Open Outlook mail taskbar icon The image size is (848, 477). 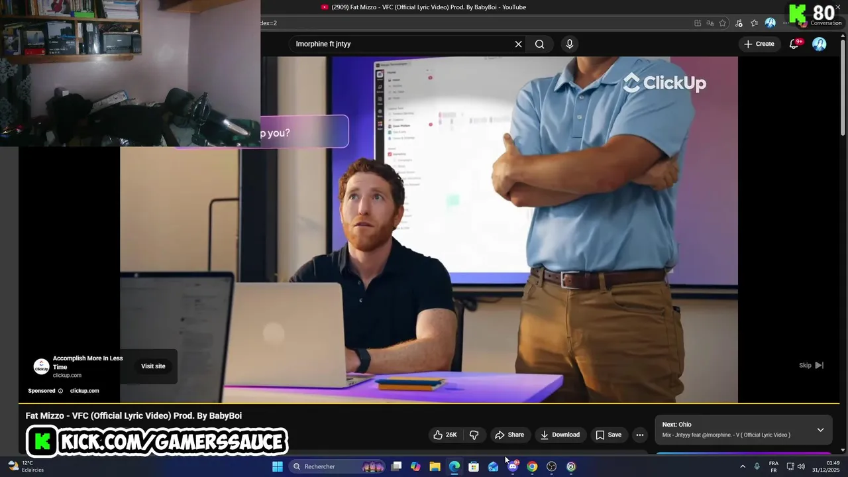tap(493, 466)
